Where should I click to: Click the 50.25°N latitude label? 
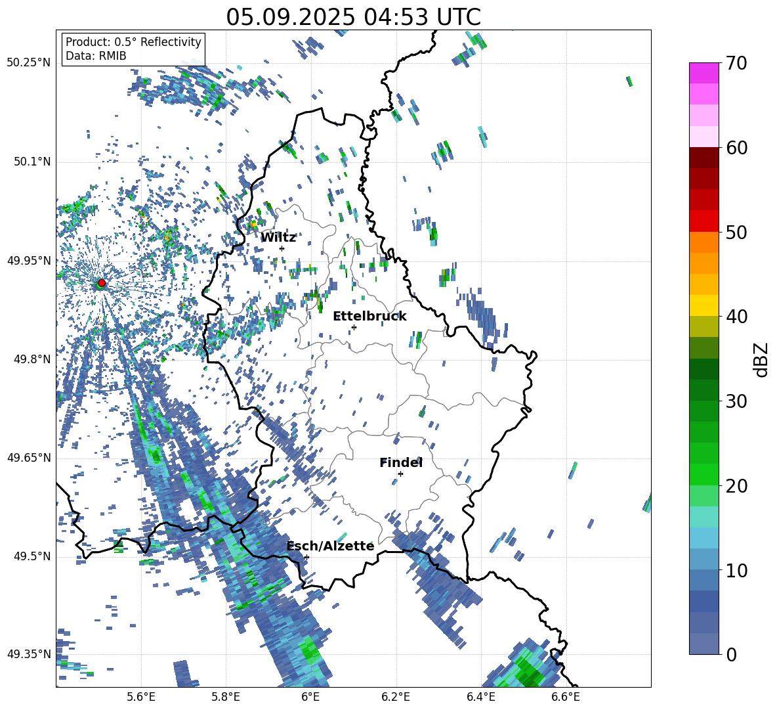click(29, 63)
